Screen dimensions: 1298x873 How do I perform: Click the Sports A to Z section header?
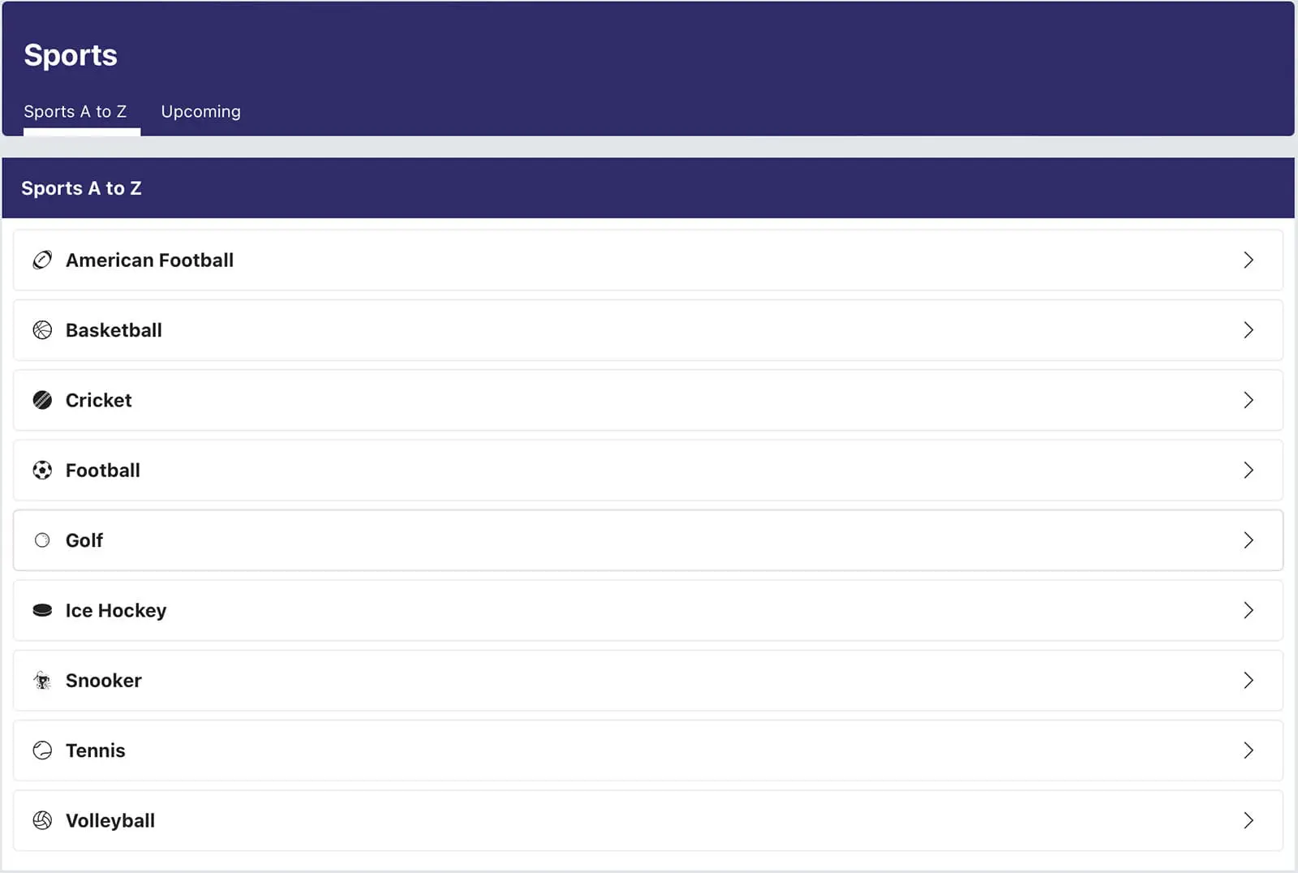pos(648,188)
